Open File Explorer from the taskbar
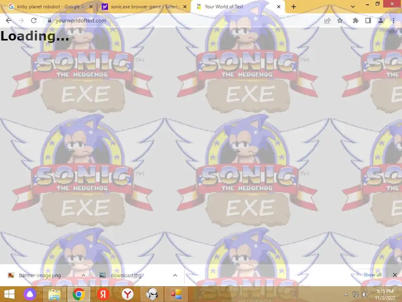Screen dimensions: 402x302 [x=54, y=294]
